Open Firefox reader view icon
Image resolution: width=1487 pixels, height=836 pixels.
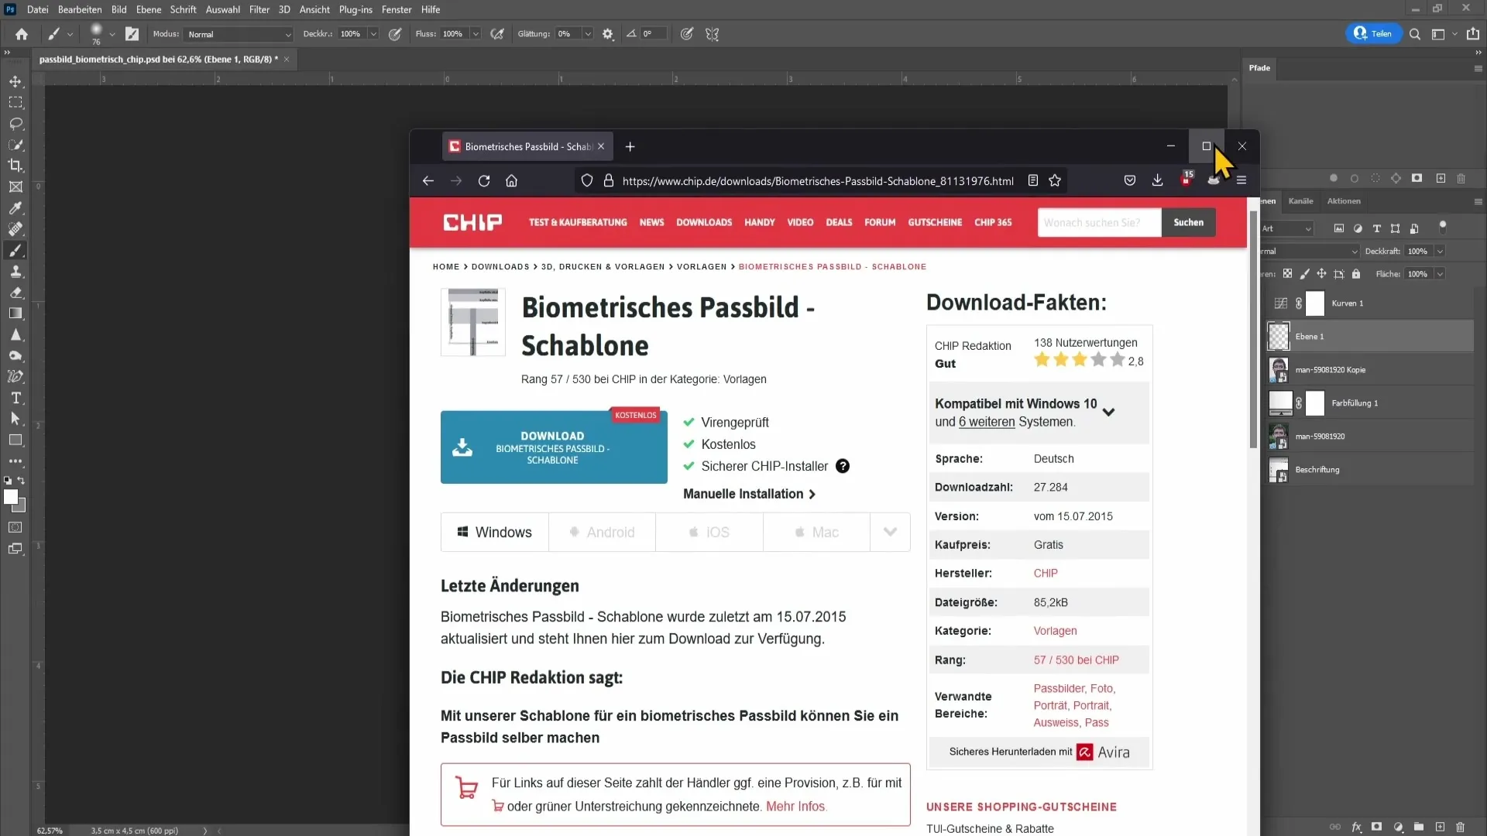[1033, 181]
